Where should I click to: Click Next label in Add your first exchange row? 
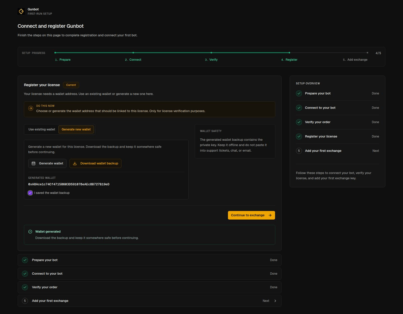[266, 301]
